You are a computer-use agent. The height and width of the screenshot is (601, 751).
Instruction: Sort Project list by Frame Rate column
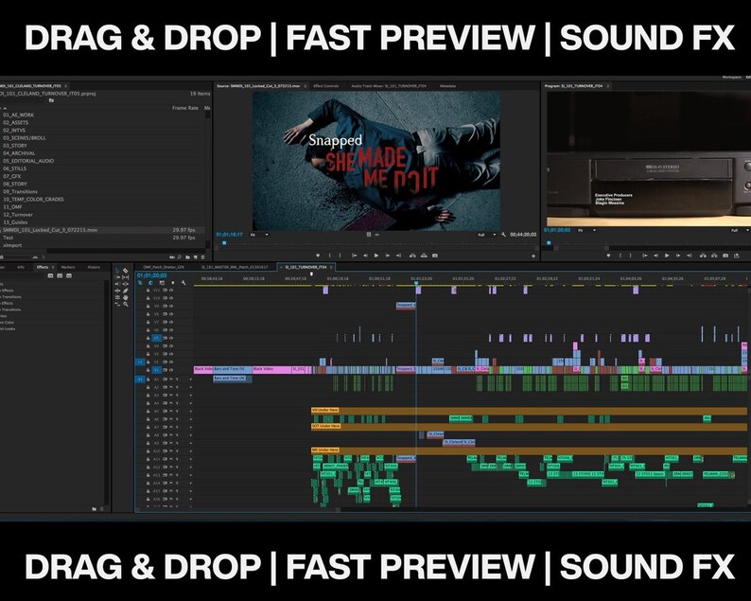184,108
